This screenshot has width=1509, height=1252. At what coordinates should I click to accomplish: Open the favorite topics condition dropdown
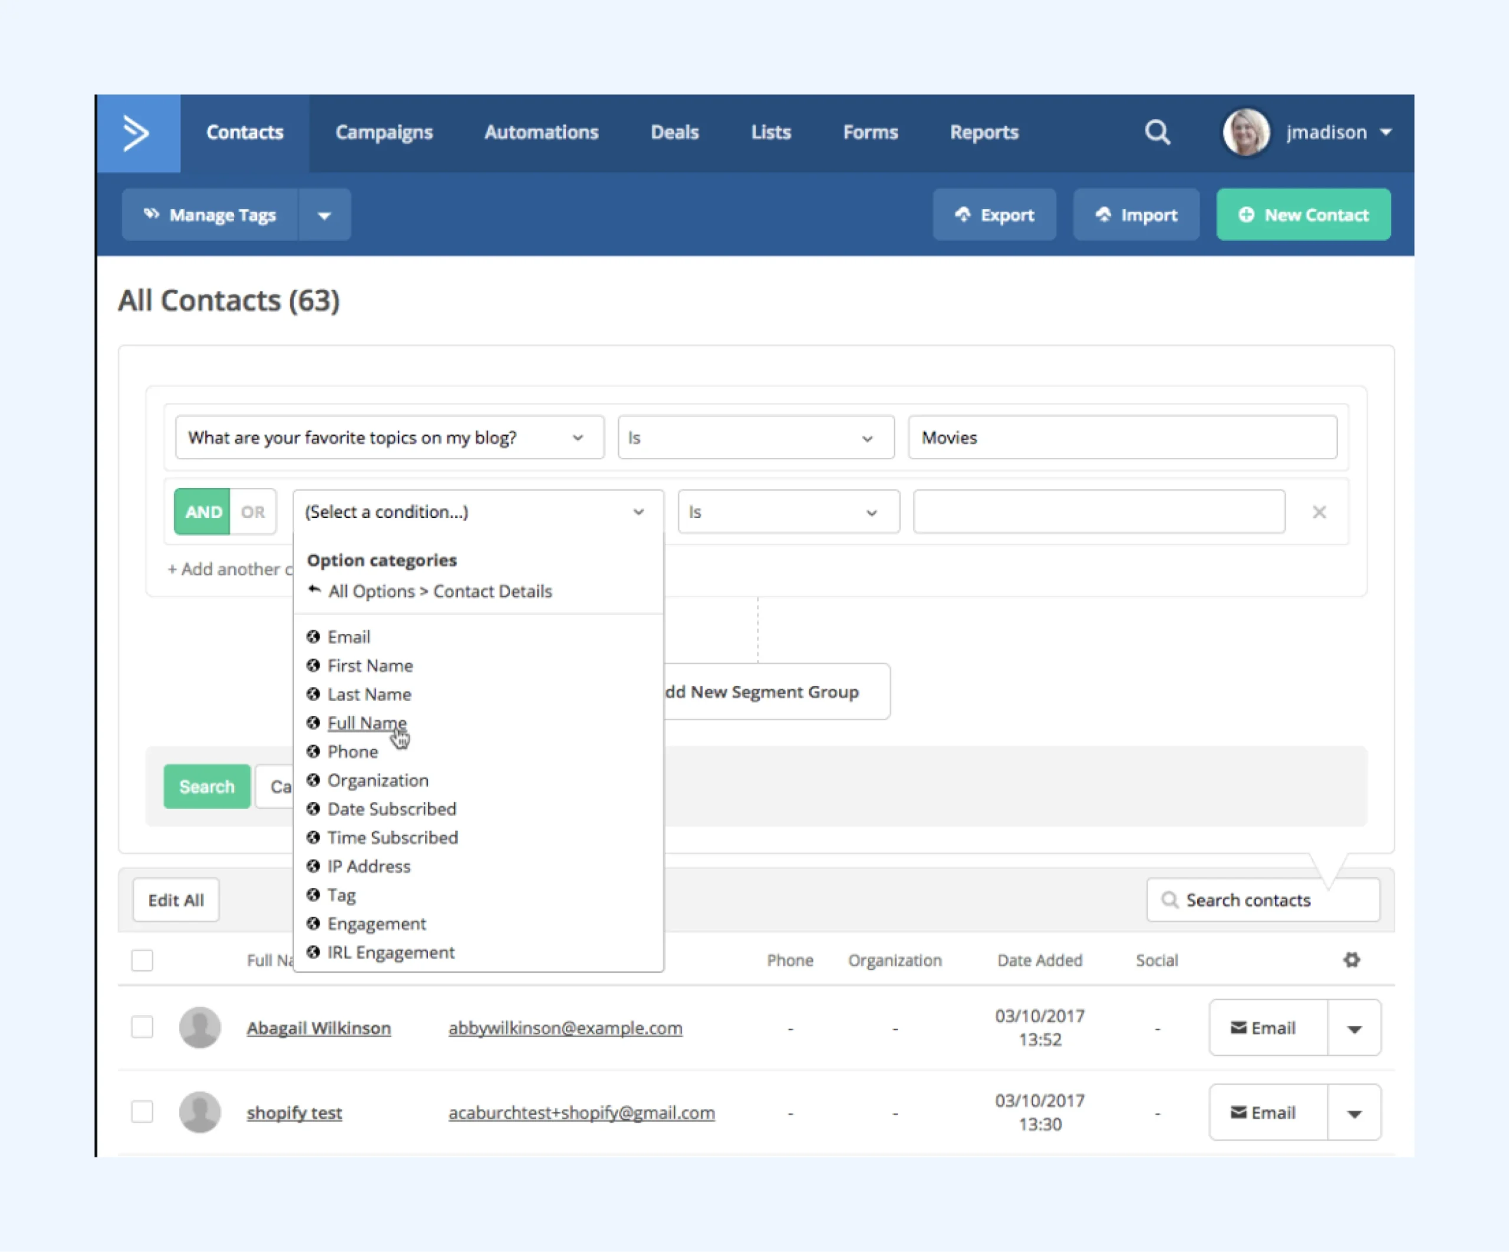[390, 437]
